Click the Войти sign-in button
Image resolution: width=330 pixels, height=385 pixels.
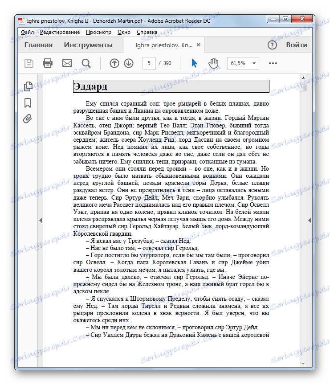pos(297,45)
